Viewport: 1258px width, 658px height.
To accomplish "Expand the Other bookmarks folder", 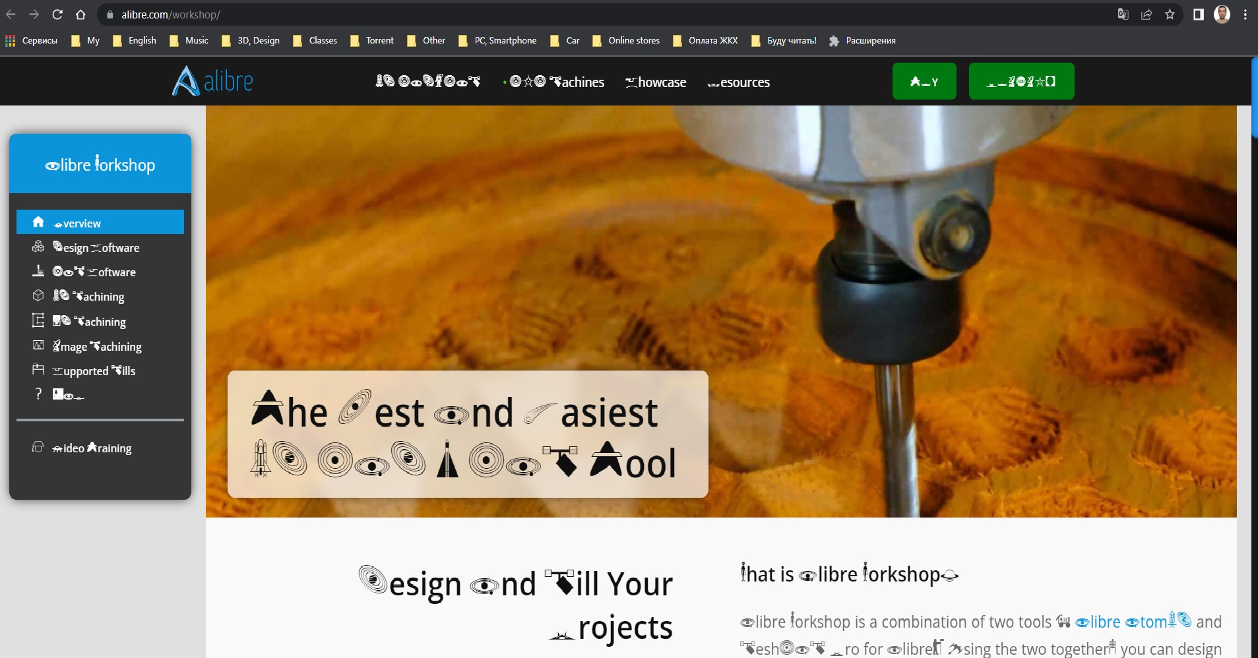I will [426, 41].
